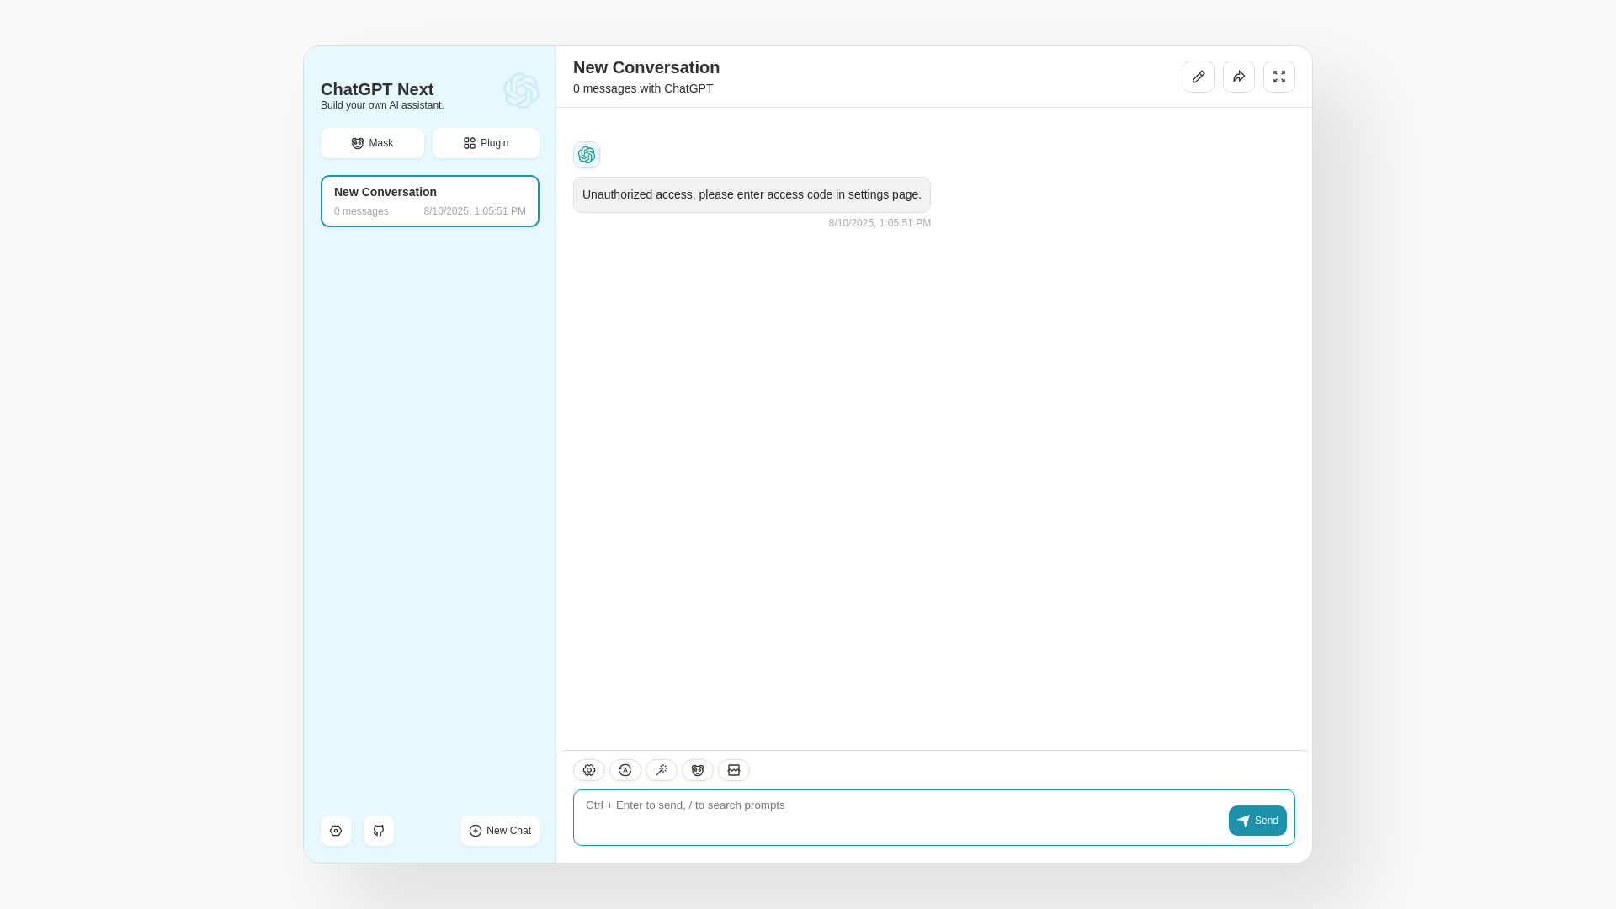Toggle fullscreen mode icon
Image resolution: width=1616 pixels, height=909 pixels.
(x=1279, y=77)
